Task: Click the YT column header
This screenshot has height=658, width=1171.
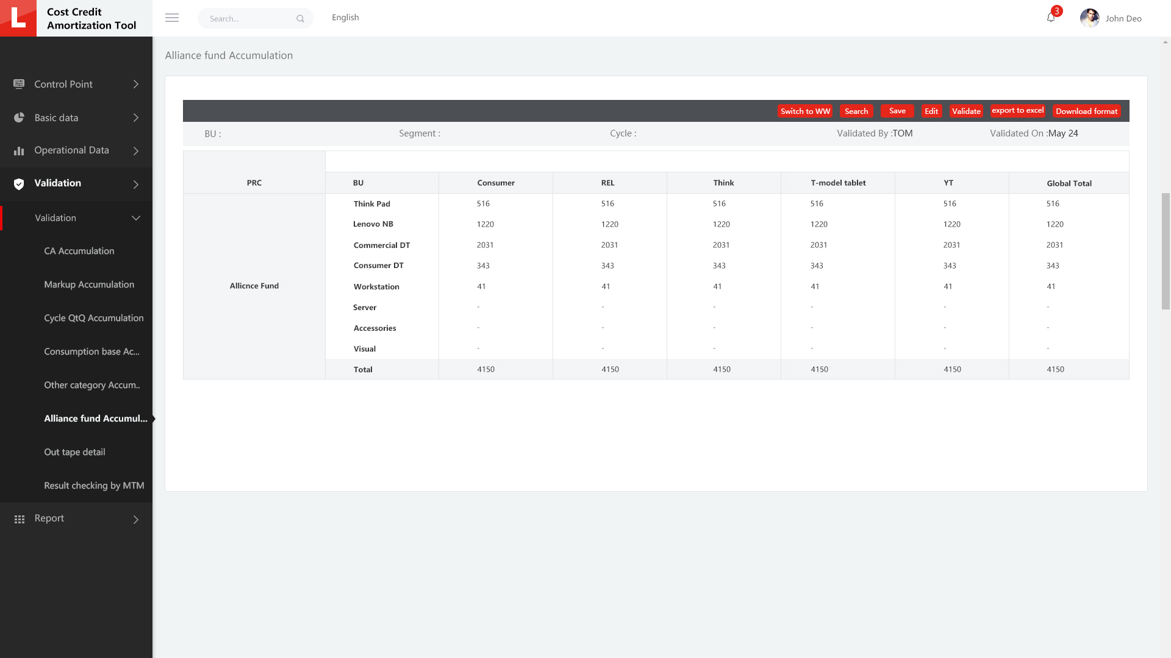Action: pyautogui.click(x=948, y=183)
